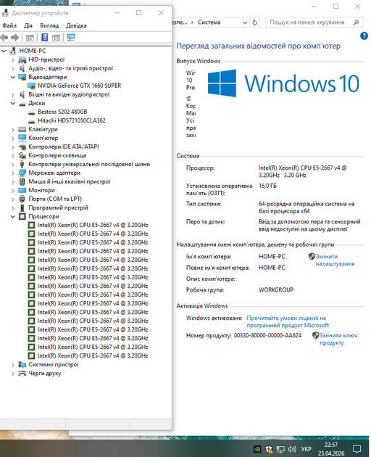The width and height of the screenshot is (371, 457).
Task: Expand Миша й інші вказівні пристрої category
Action: coord(12,181)
